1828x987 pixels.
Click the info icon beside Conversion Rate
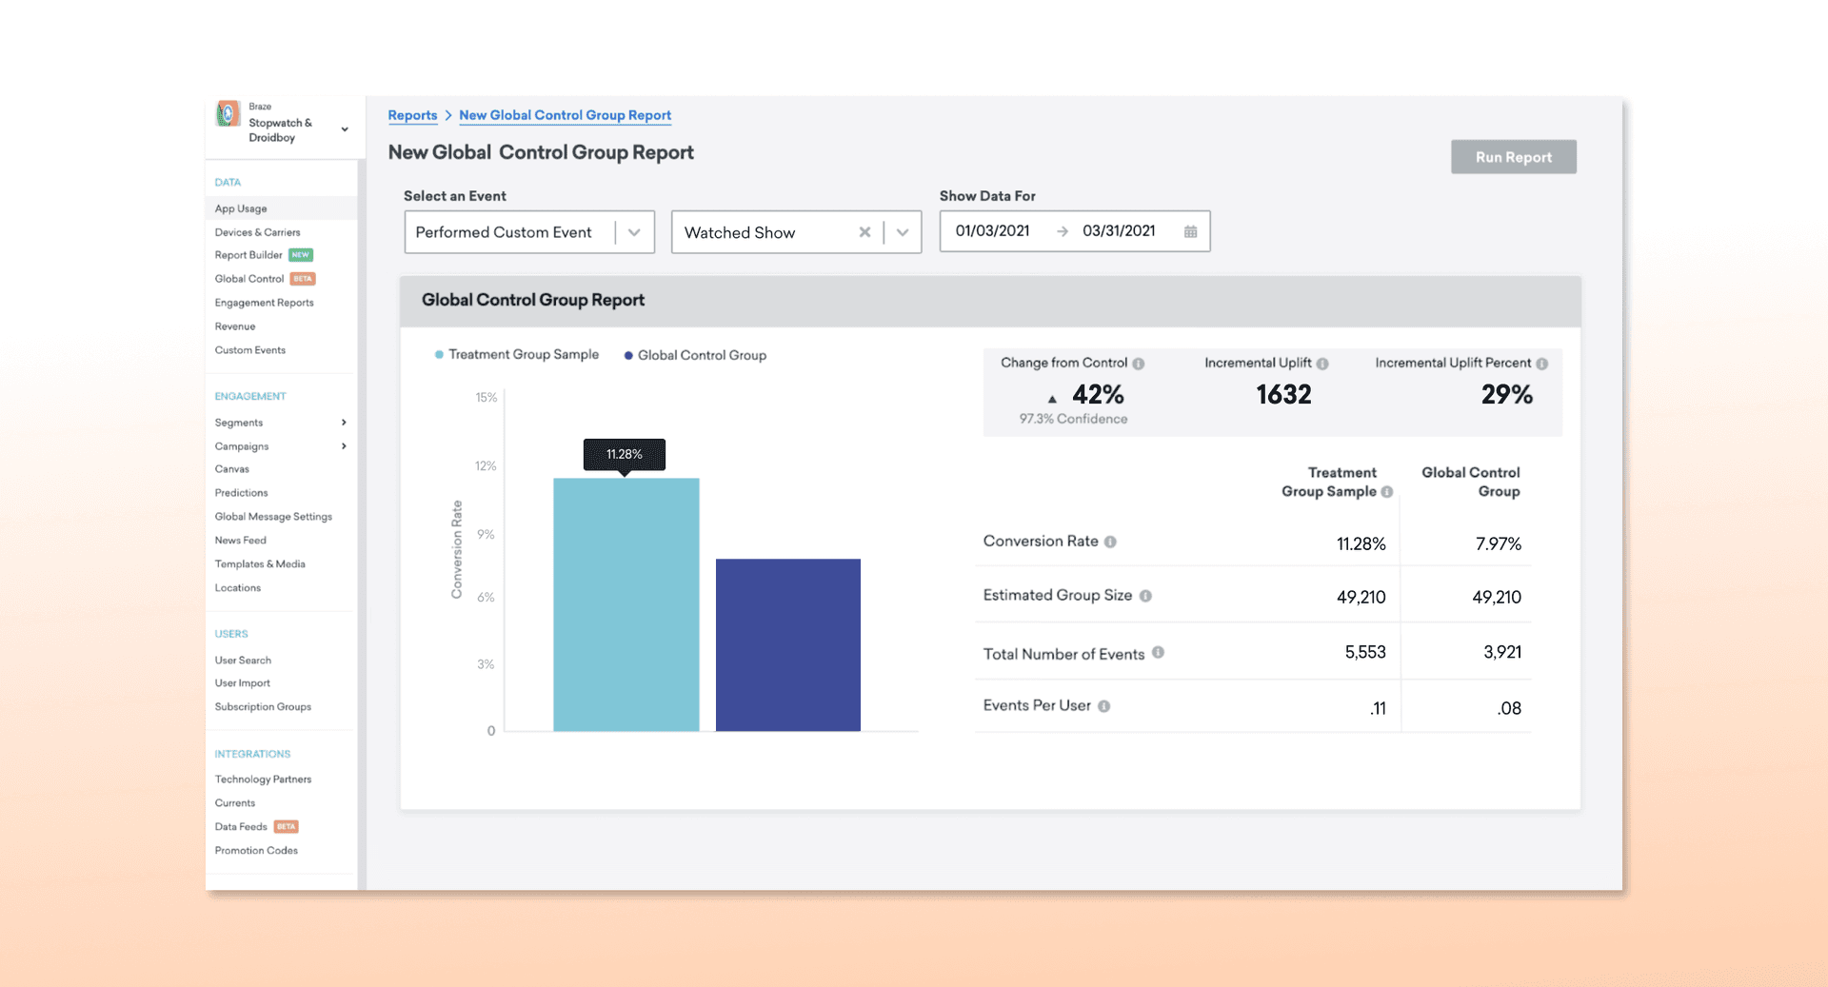pyautogui.click(x=1110, y=542)
